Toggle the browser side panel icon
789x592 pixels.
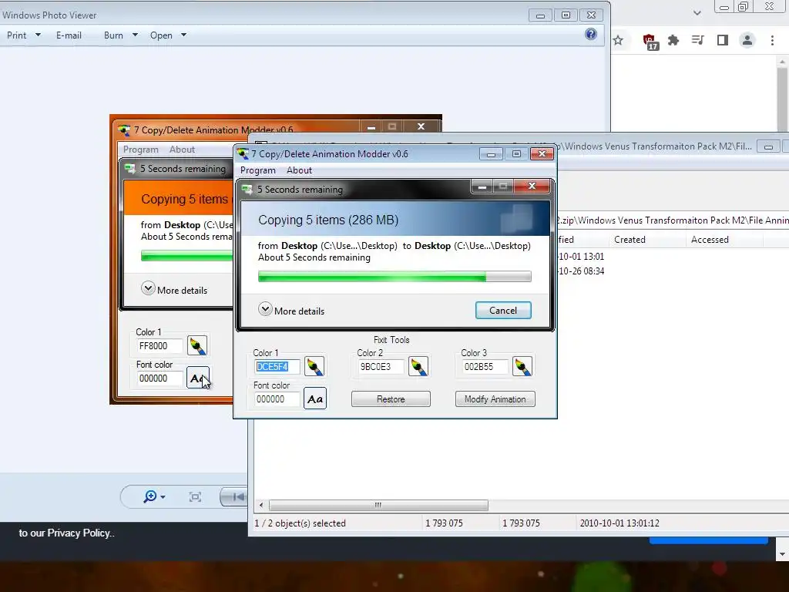[x=723, y=40]
